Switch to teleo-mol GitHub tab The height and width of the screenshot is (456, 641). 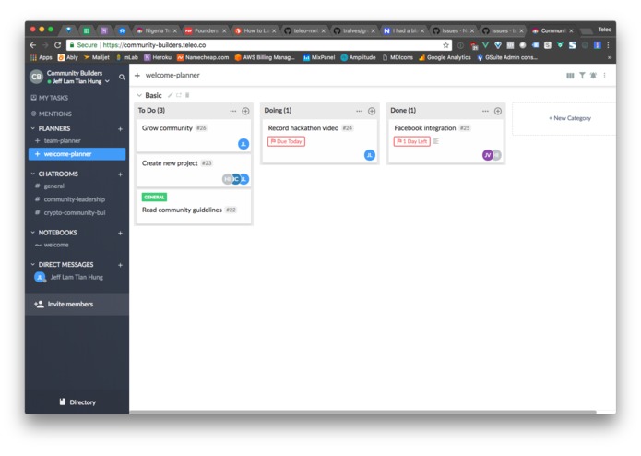[x=305, y=30]
